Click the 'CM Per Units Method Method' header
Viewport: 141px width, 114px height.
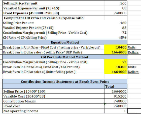[x=65, y=57]
